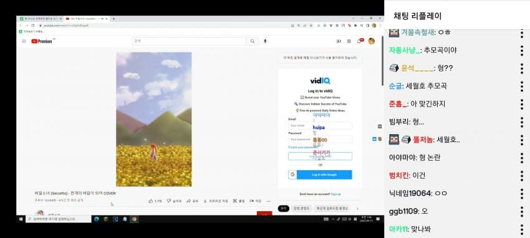This screenshot has width=530, height=238.
Task: Open options for 준흡_ chat message
Action: 521,104
